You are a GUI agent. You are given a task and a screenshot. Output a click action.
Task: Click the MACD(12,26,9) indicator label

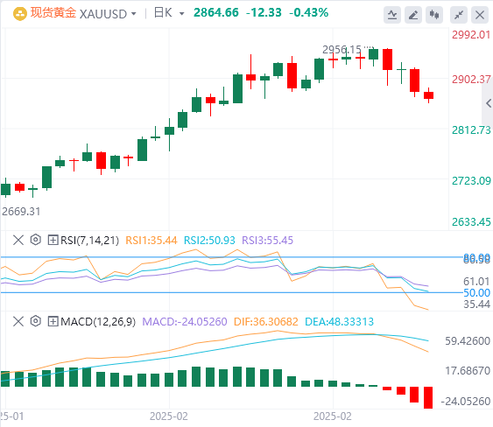[x=98, y=322]
